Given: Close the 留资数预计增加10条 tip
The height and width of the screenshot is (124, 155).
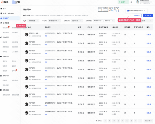Looking at the screenshot, I should coord(145,11).
